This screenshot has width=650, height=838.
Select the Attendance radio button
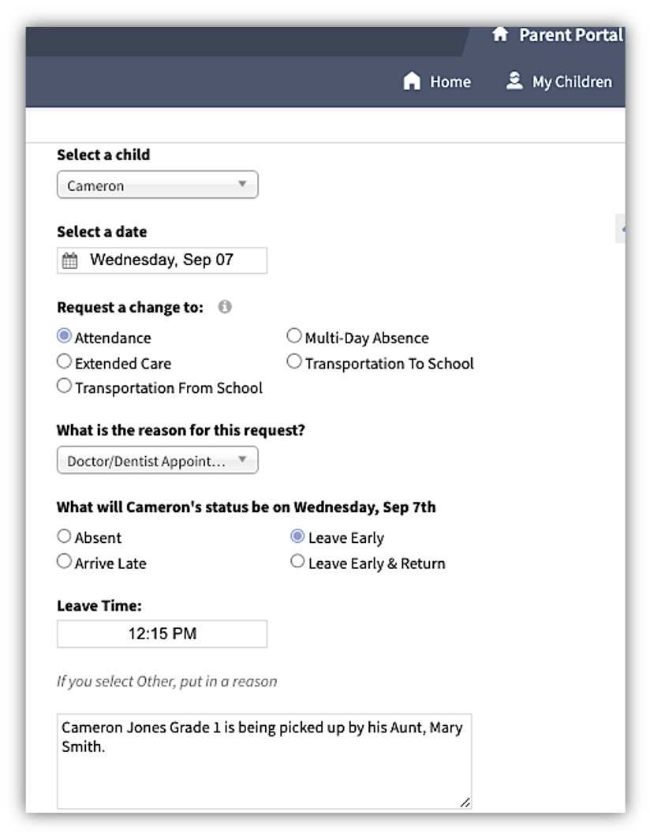click(x=65, y=337)
